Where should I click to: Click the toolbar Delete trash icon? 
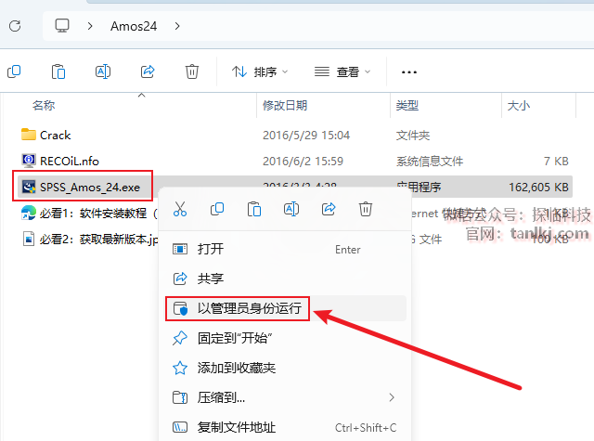(192, 71)
